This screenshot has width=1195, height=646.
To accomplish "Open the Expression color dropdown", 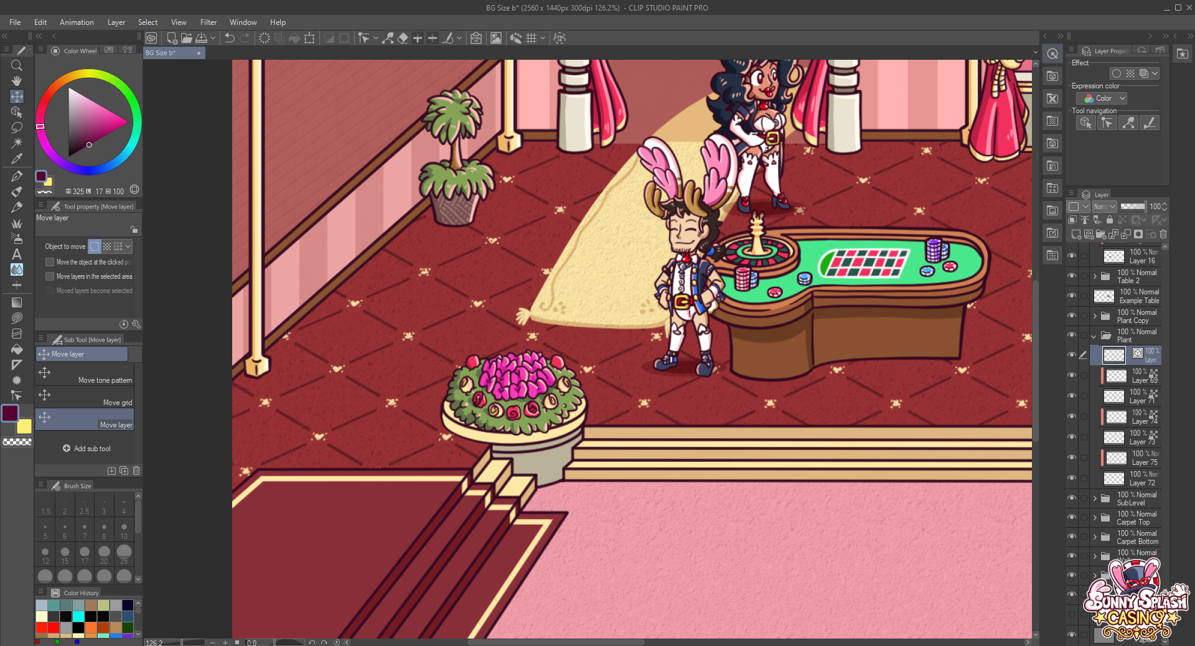I will [1102, 98].
